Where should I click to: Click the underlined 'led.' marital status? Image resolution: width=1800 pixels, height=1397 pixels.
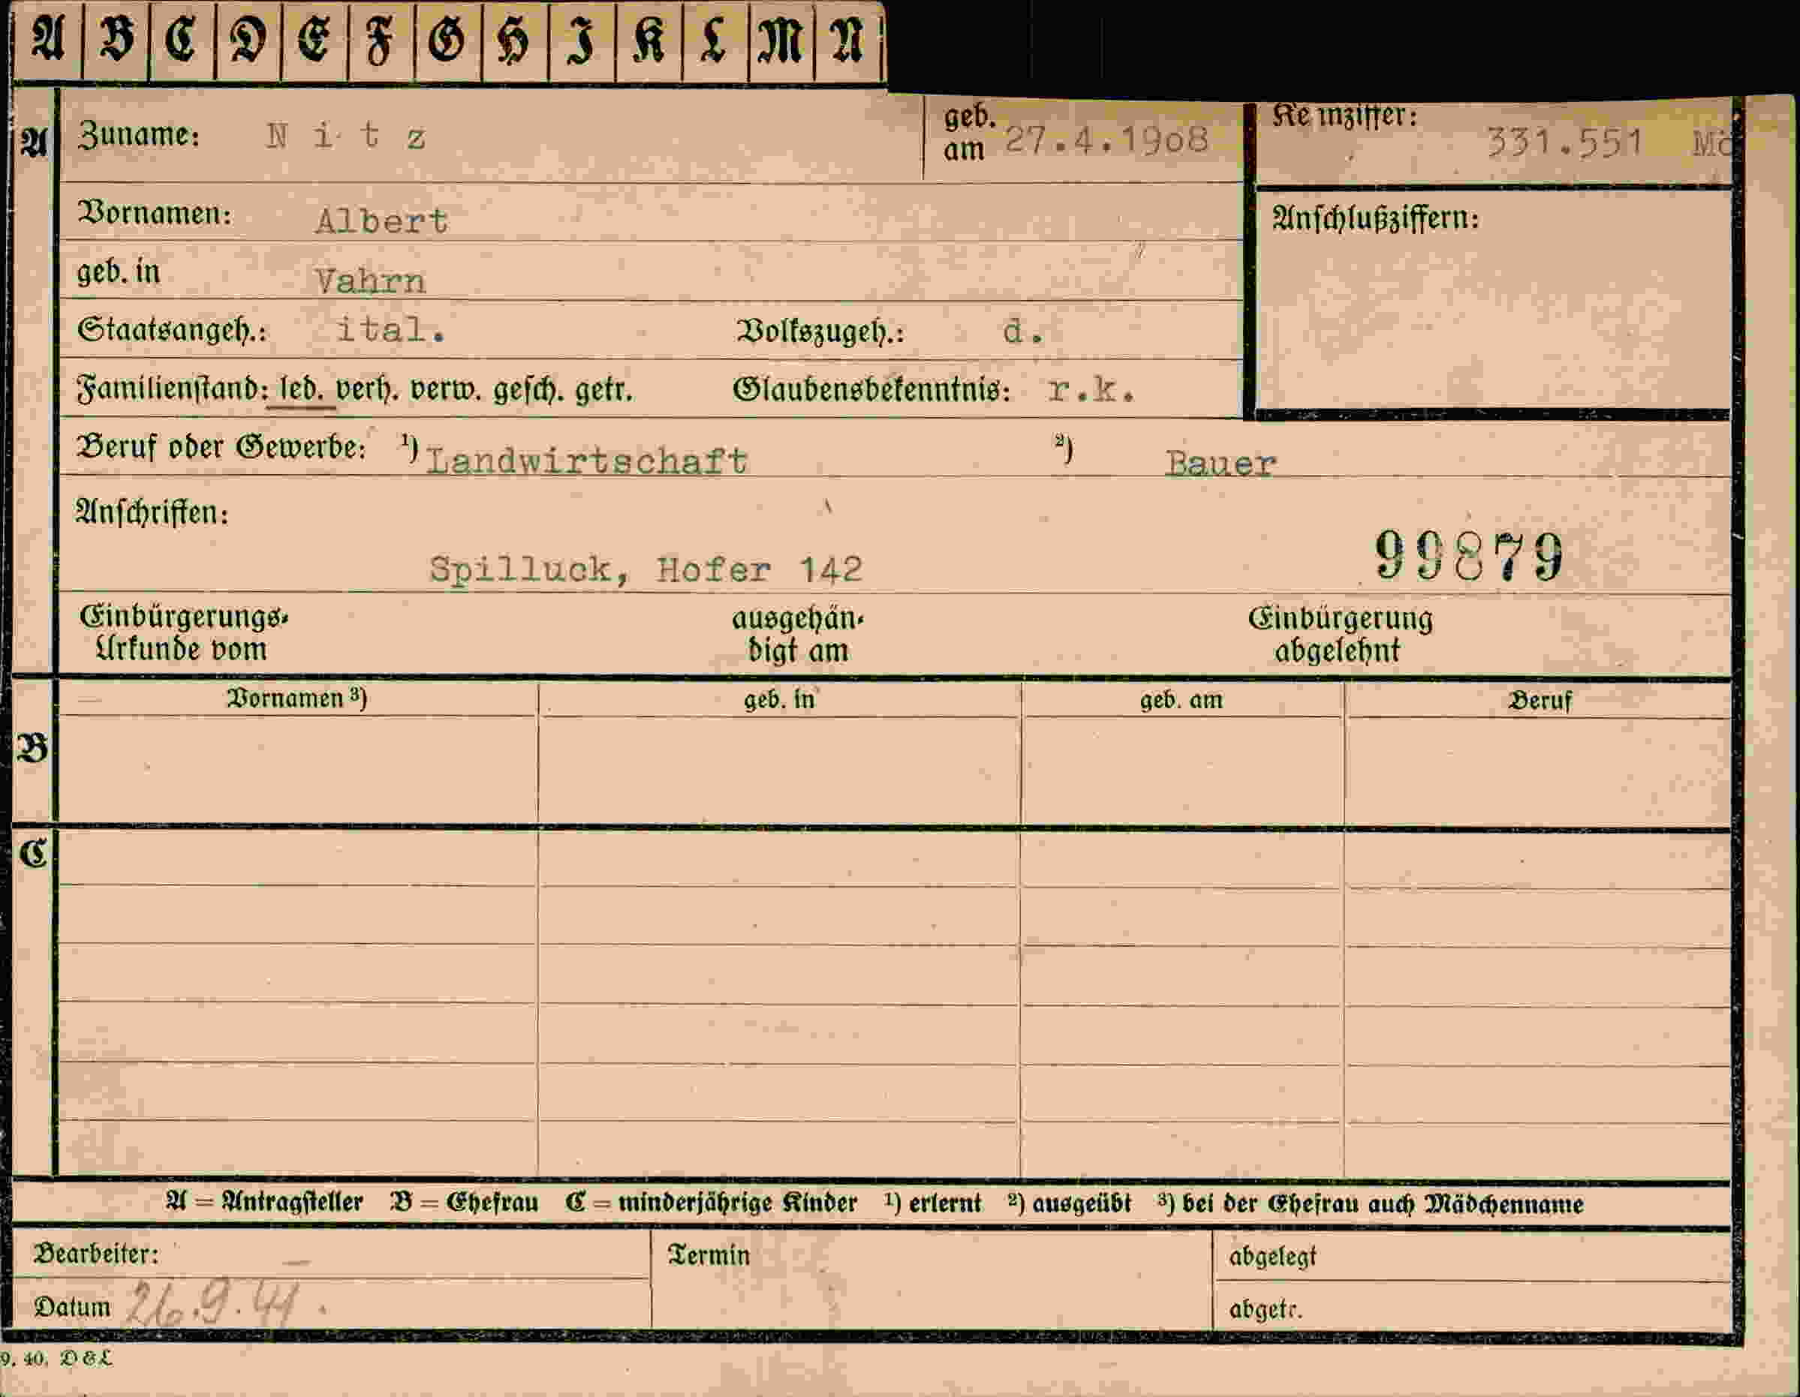(x=302, y=389)
